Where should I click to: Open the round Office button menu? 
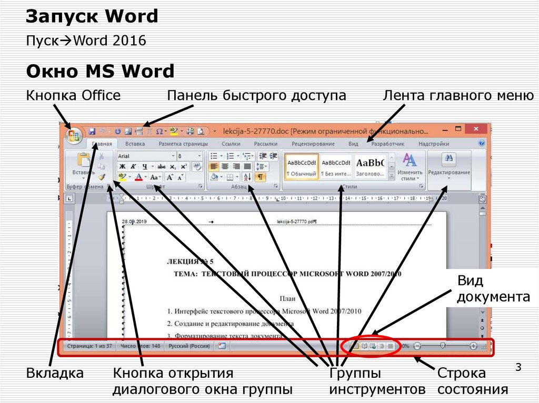[x=74, y=135]
